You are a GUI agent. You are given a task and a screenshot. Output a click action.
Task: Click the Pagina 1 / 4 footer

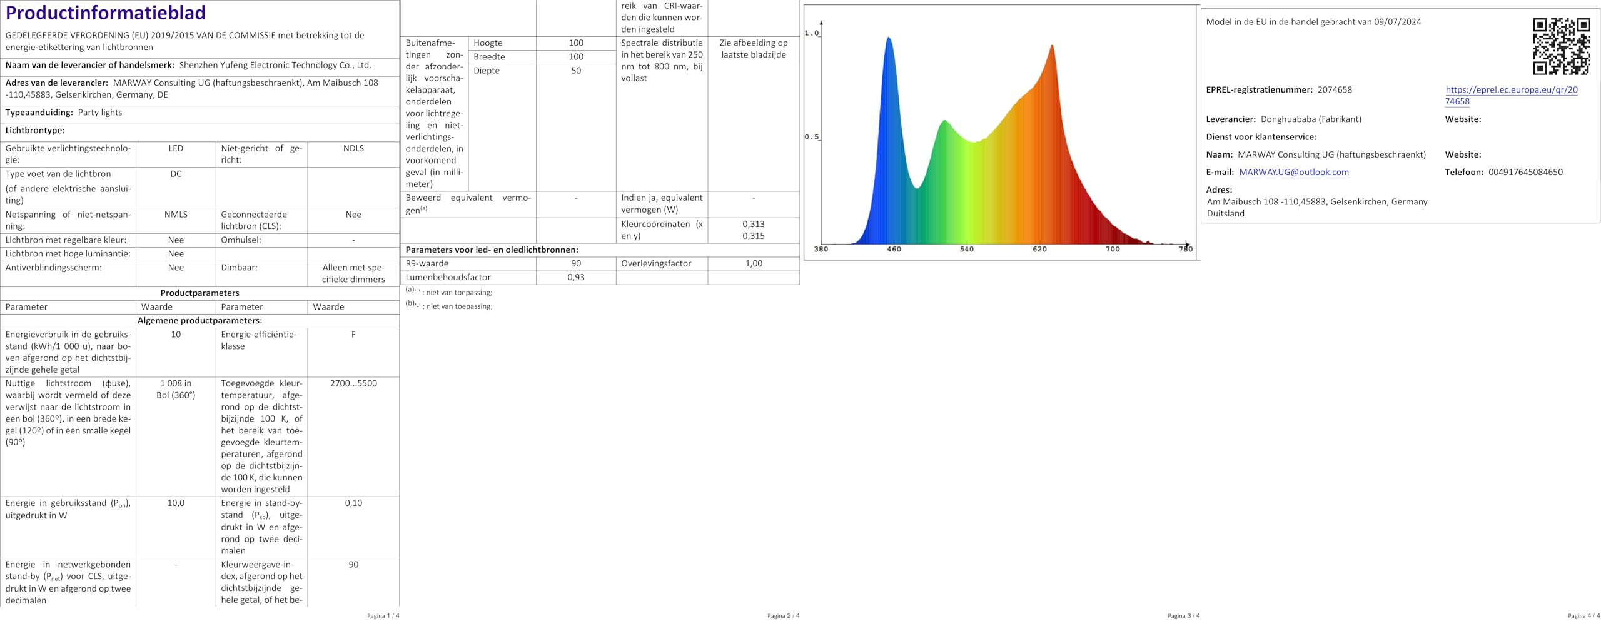[383, 616]
